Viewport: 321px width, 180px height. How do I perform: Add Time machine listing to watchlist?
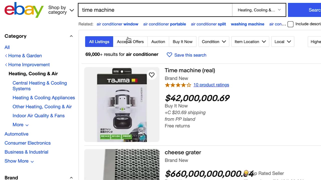(x=151, y=75)
